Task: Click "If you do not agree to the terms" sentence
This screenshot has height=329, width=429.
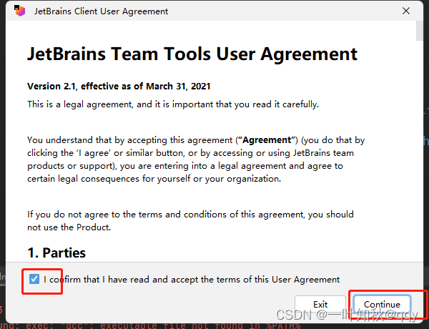Action: [x=190, y=220]
